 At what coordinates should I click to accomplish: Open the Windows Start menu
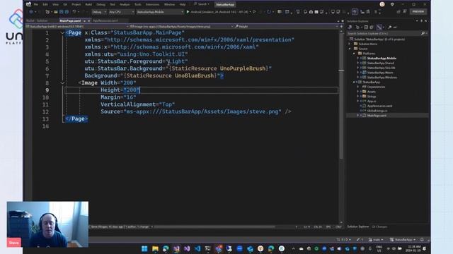point(144,248)
